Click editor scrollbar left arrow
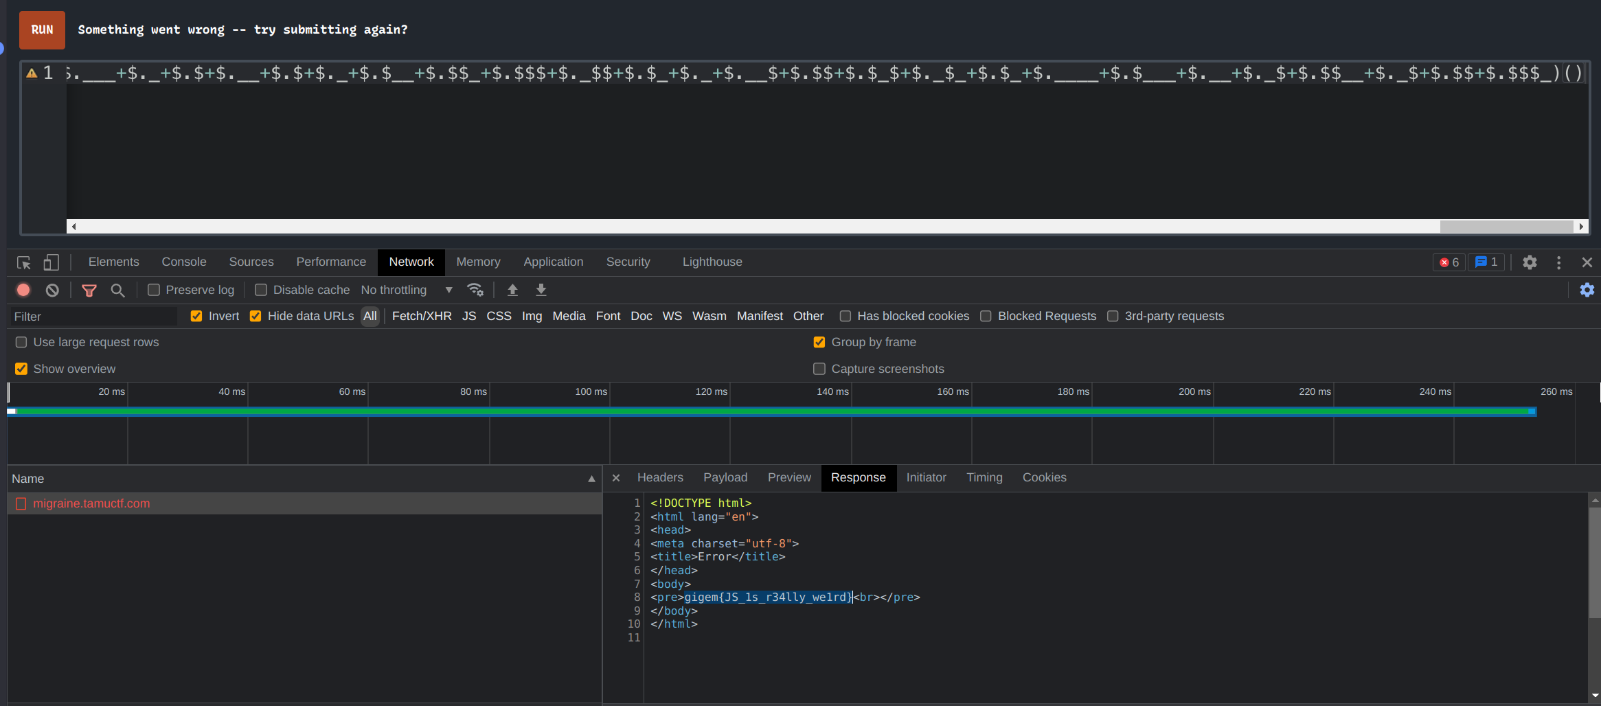This screenshot has width=1601, height=706. tap(73, 227)
